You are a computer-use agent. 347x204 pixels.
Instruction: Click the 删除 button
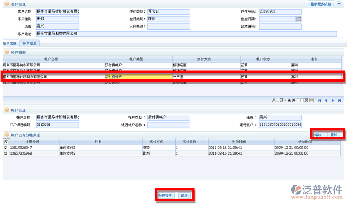click(334, 135)
